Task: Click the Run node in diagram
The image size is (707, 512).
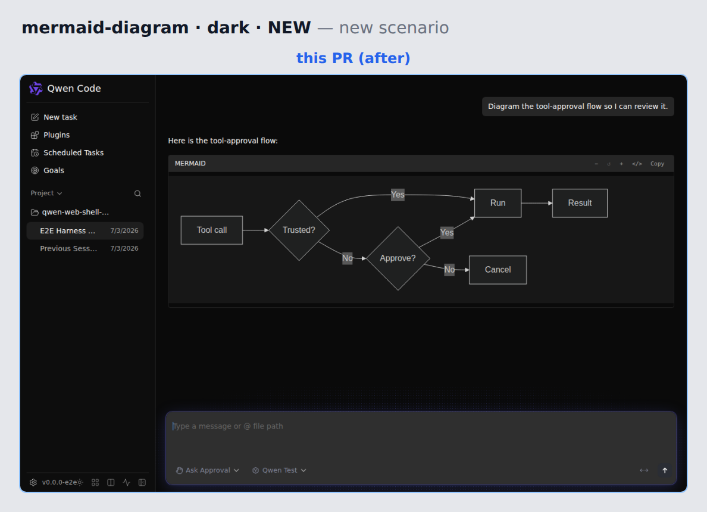Action: click(x=498, y=203)
